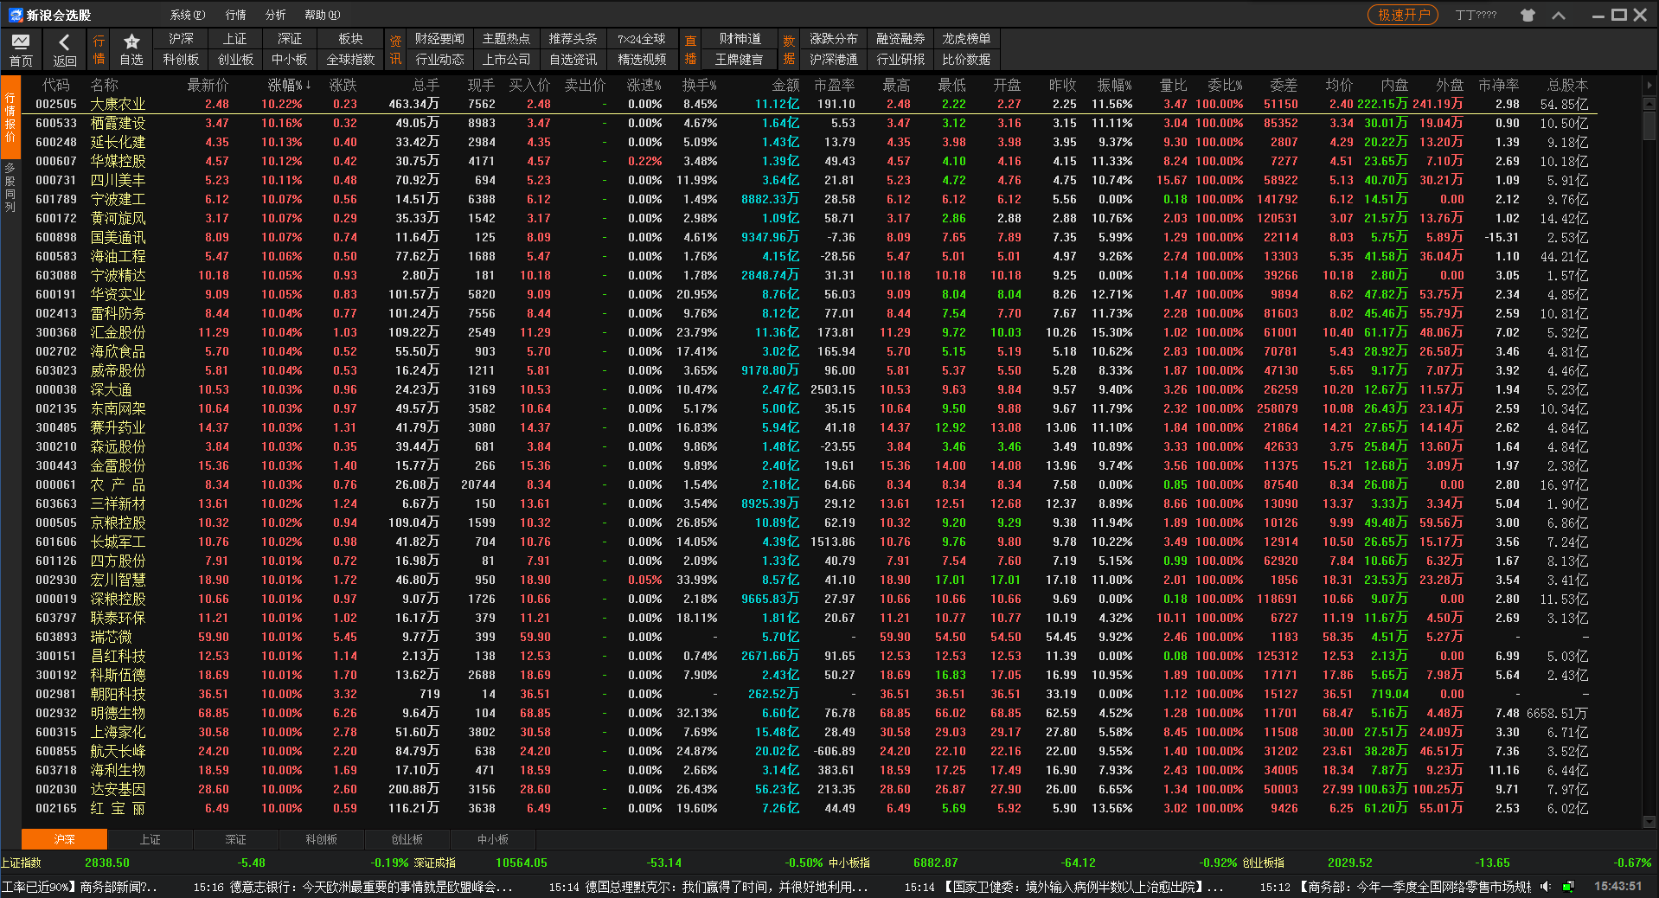The height and width of the screenshot is (898, 1659).
Task: Open 自选 favorites star icon
Action: click(131, 42)
